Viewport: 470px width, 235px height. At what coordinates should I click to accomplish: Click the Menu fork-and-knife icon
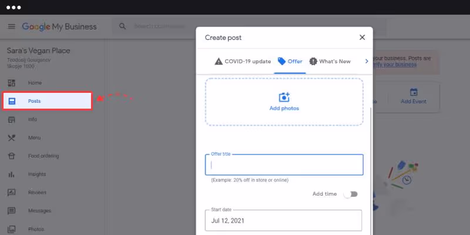(11, 138)
